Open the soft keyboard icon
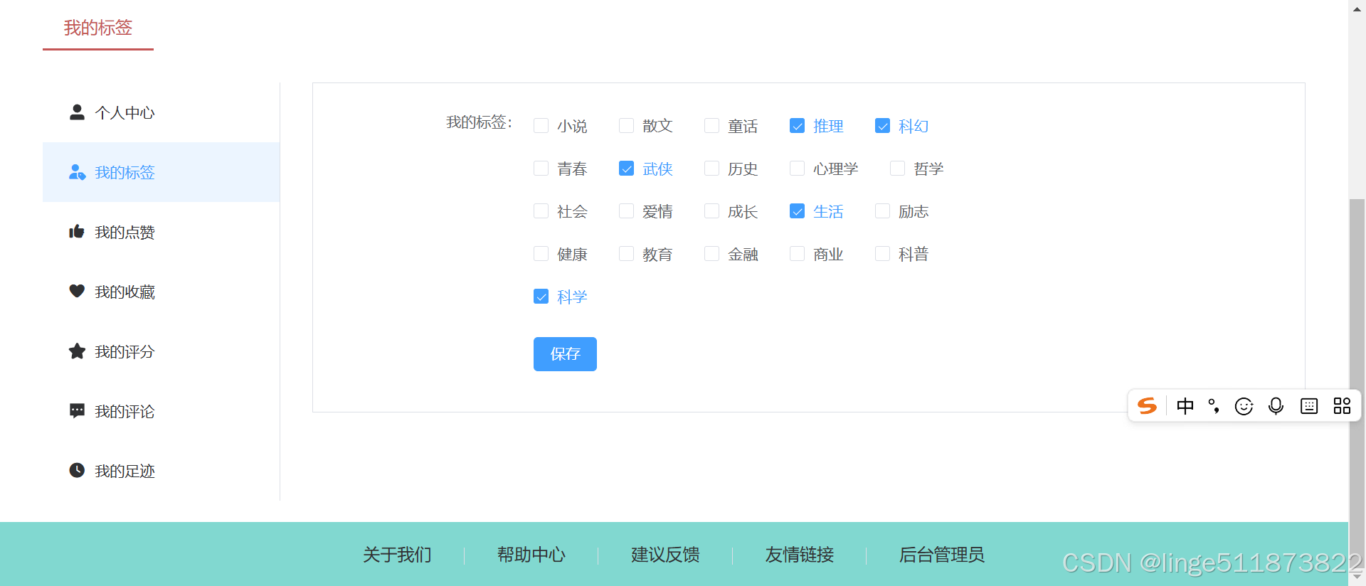The image size is (1366, 586). click(1309, 406)
